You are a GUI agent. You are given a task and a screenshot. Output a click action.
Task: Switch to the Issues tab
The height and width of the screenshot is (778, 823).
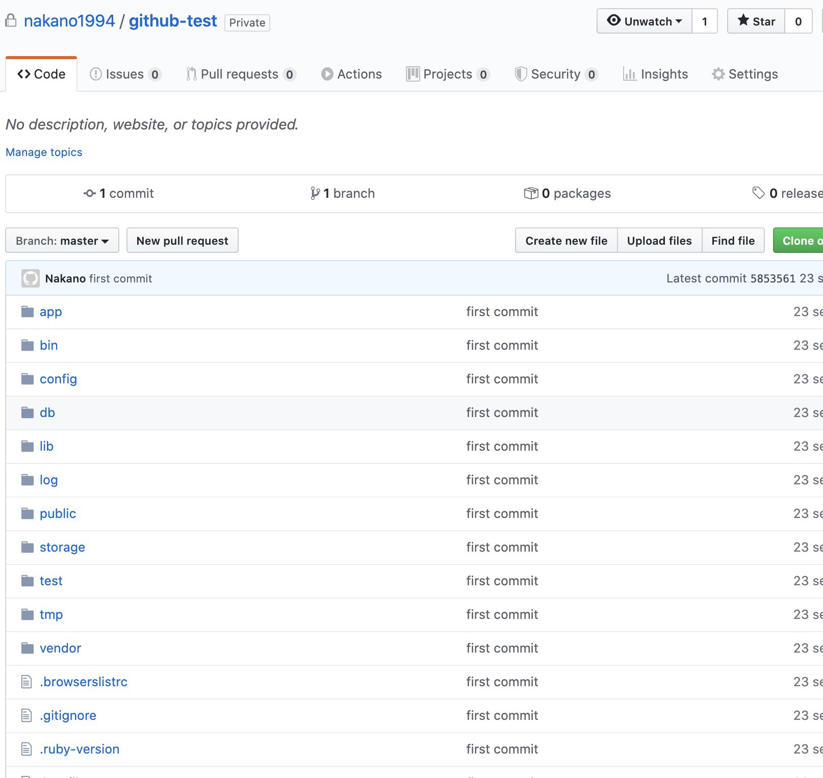pyautogui.click(x=125, y=74)
